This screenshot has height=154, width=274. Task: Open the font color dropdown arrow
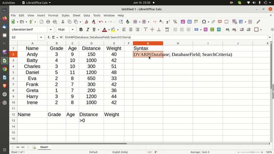pos(109,30)
